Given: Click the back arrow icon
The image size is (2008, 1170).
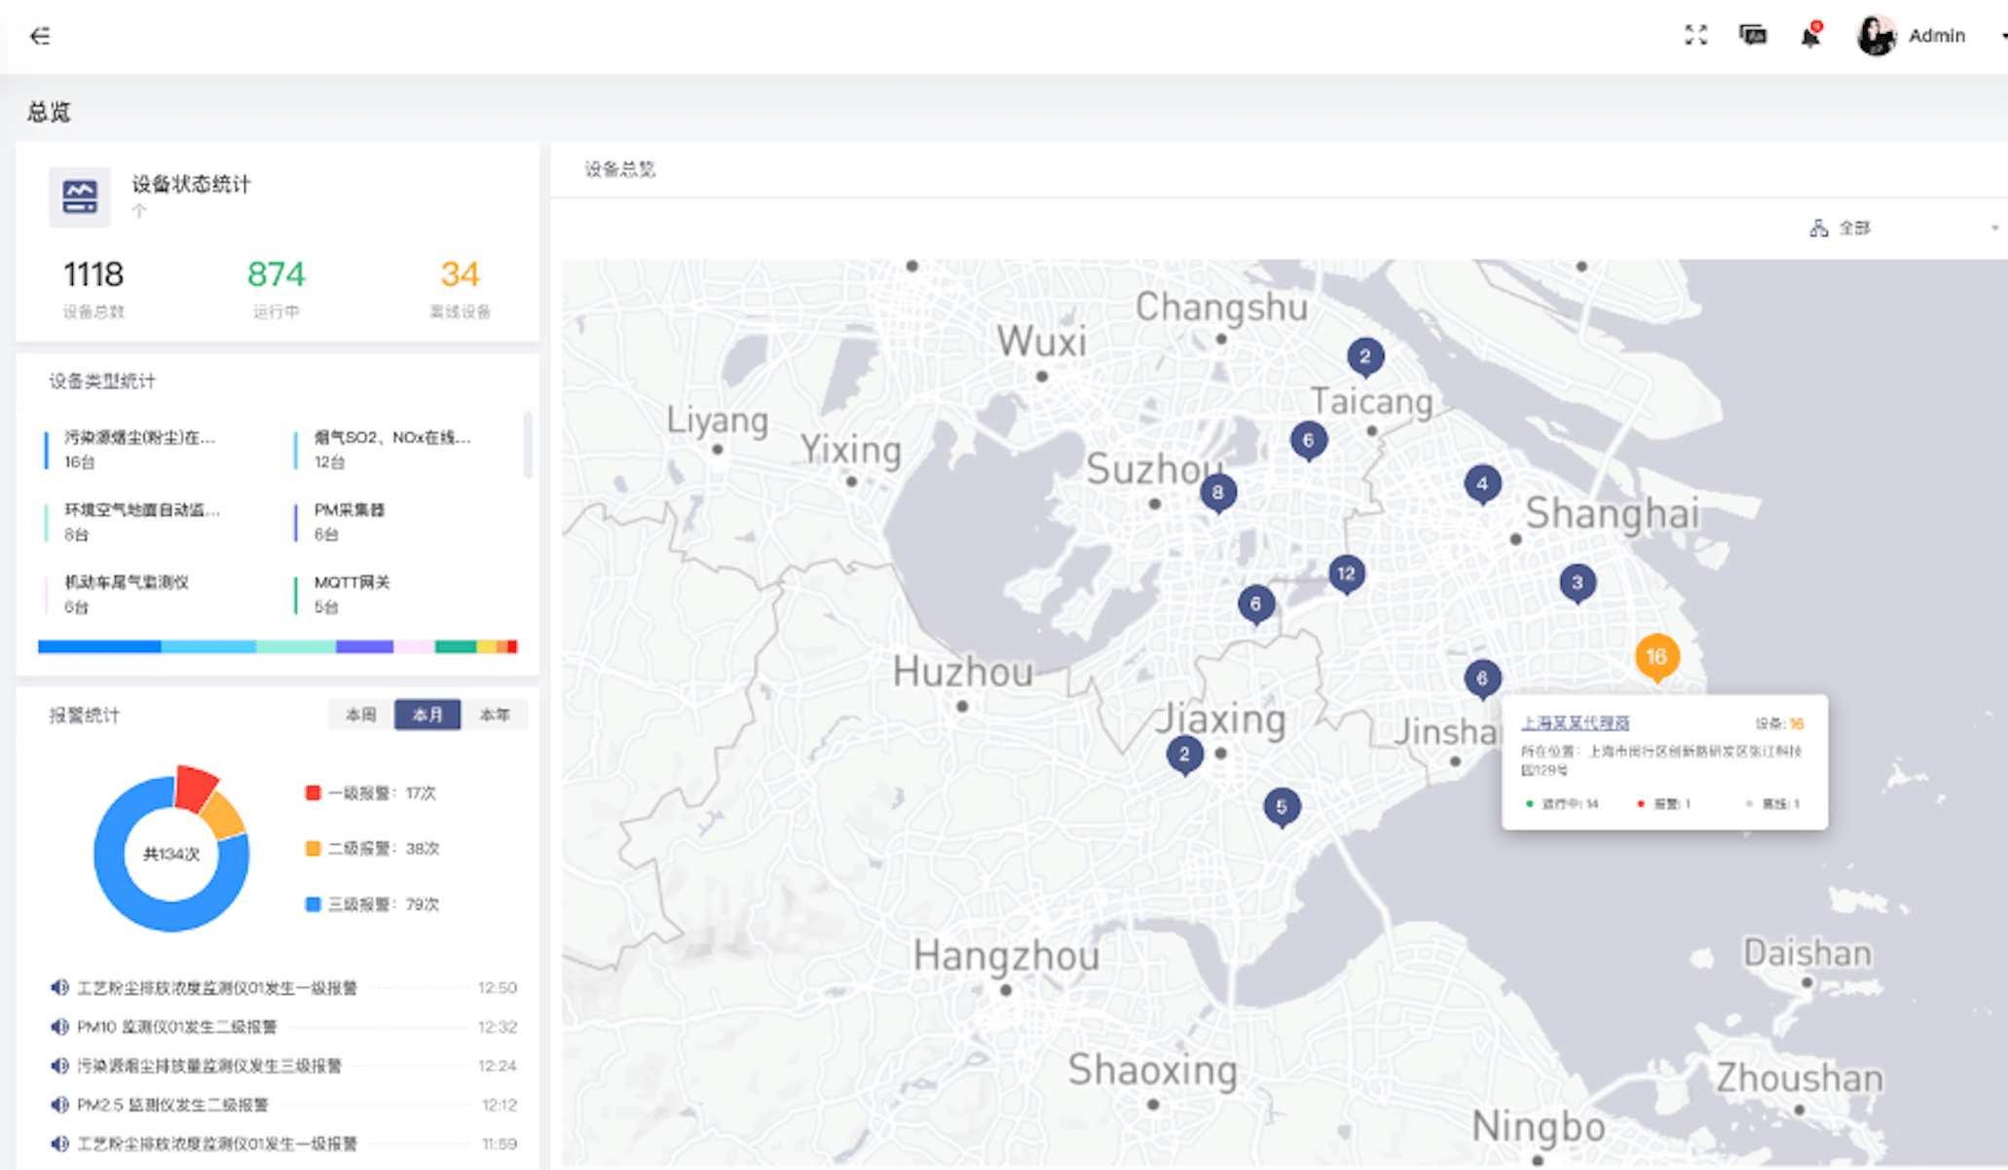Looking at the screenshot, I should [40, 36].
